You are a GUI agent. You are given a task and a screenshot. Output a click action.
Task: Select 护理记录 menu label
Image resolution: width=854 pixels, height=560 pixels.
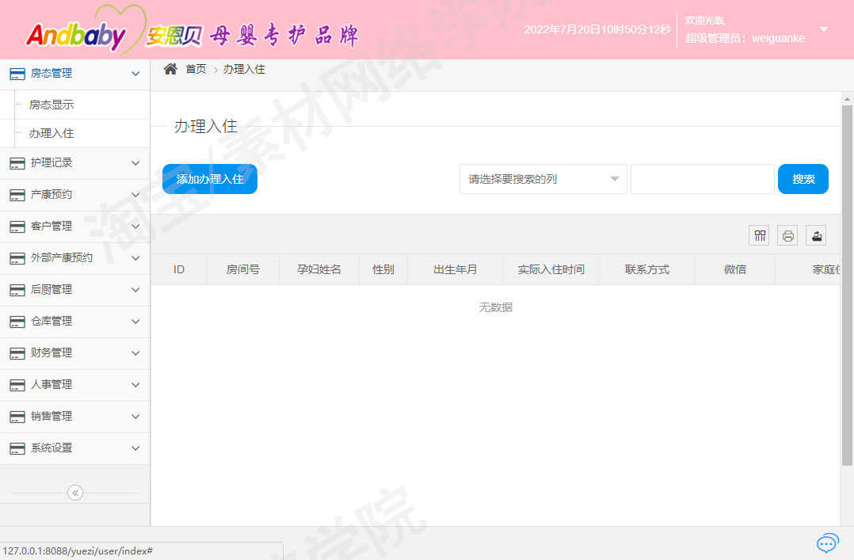tap(51, 162)
